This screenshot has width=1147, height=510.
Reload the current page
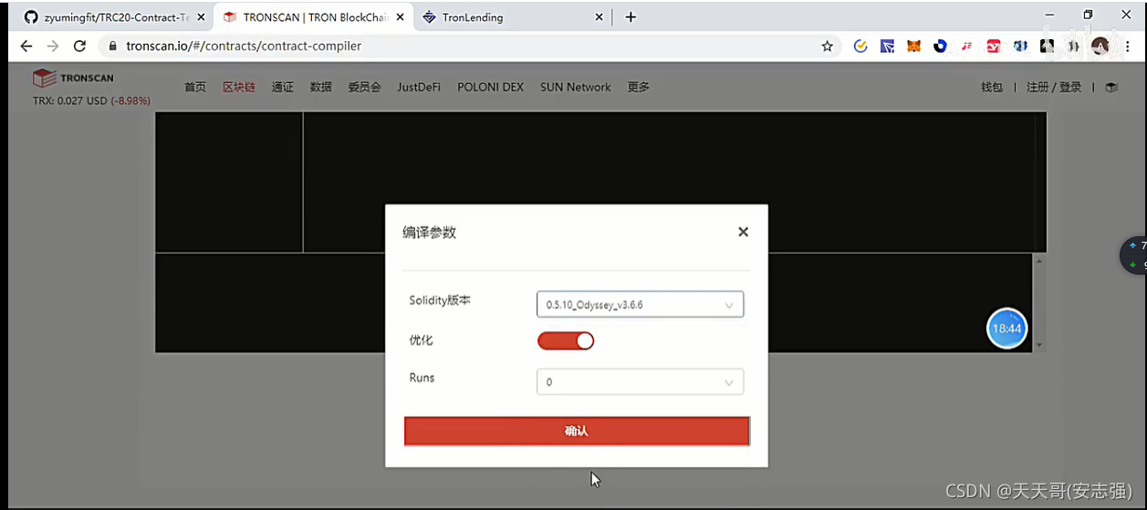[x=79, y=46]
